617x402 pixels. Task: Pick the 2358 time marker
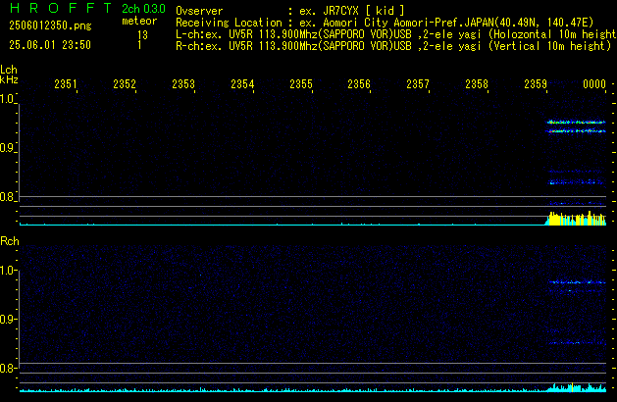(477, 84)
